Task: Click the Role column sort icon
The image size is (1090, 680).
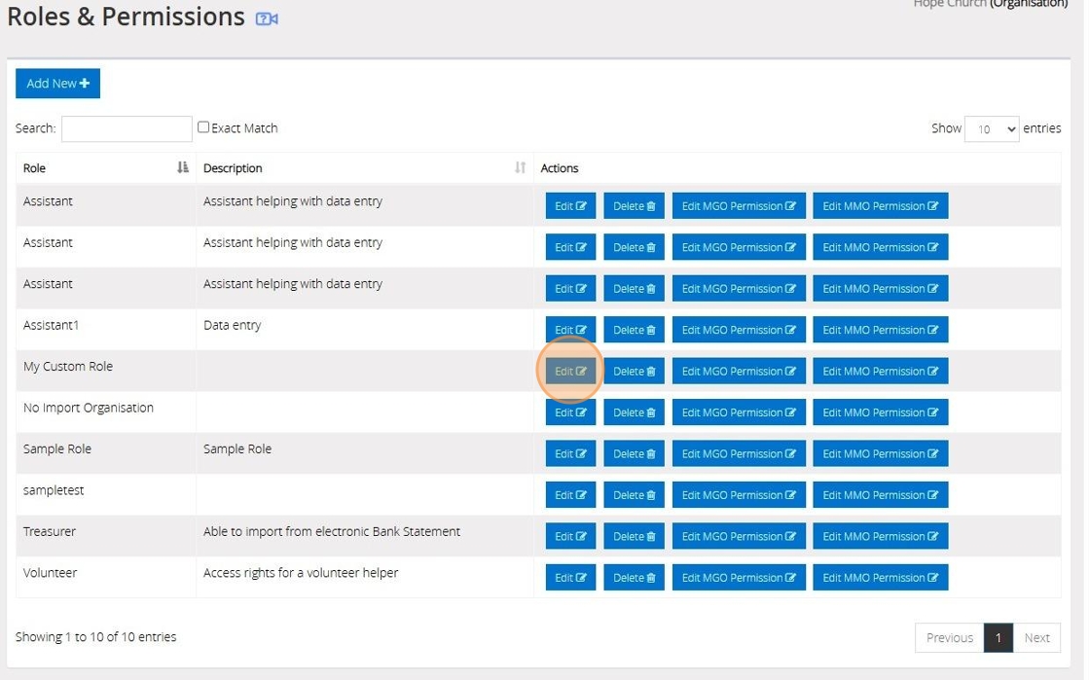Action: click(x=183, y=168)
